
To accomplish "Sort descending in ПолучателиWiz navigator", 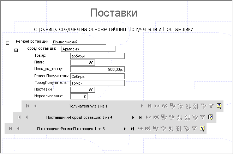I will (196, 106).
